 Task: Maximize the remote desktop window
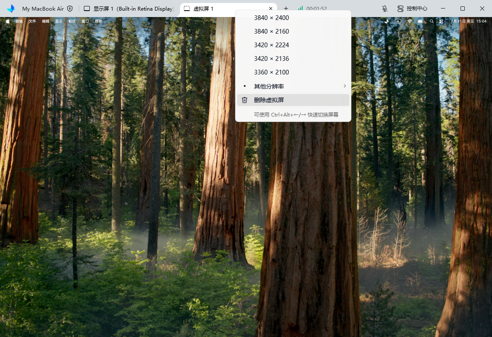point(463,9)
